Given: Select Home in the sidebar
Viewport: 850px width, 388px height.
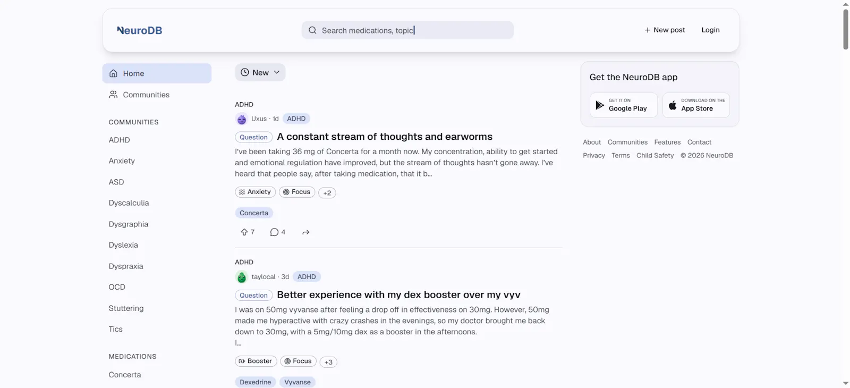Looking at the screenshot, I should pyautogui.click(x=157, y=73).
